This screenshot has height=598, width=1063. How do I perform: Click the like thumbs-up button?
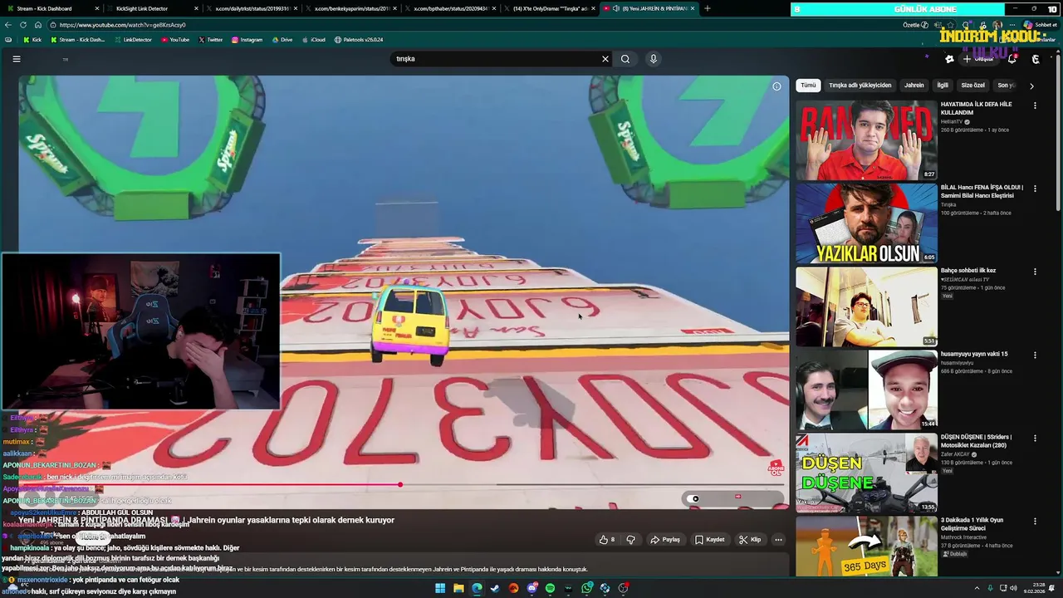click(607, 540)
